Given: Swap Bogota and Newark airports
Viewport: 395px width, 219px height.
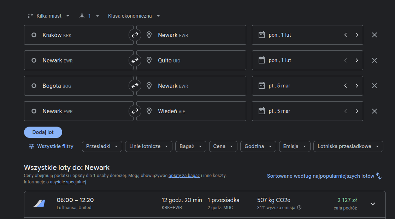Looking at the screenshot, I should point(135,86).
